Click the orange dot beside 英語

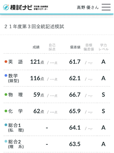[6, 62]
